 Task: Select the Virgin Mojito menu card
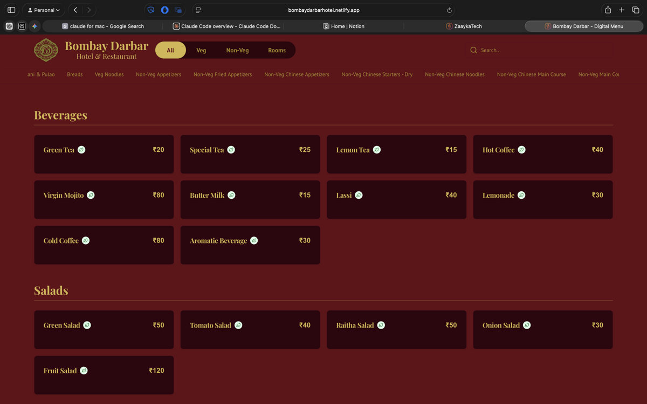click(104, 199)
